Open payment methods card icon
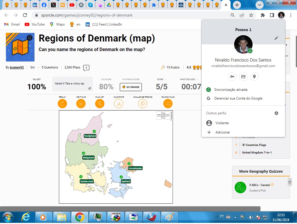The height and width of the screenshot is (224, 297). point(243,77)
